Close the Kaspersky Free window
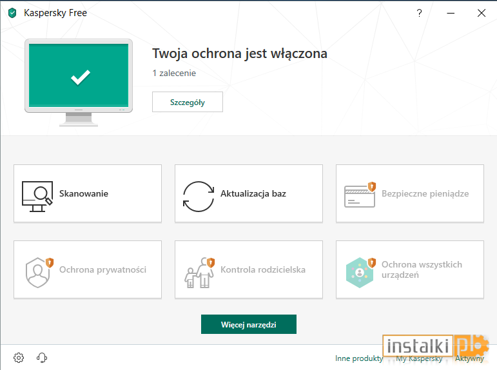The height and width of the screenshot is (370, 497). [x=482, y=13]
